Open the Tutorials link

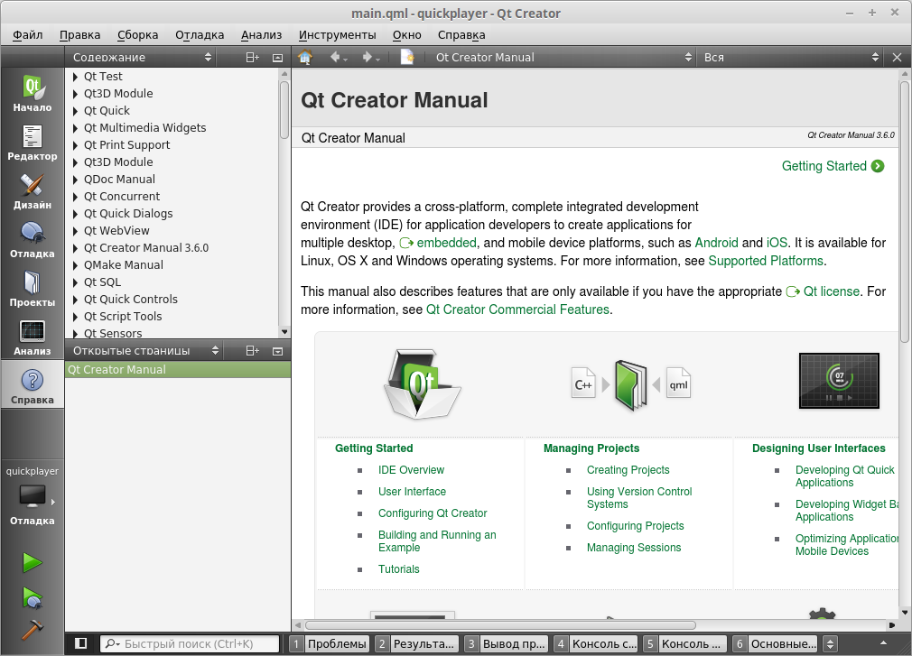398,569
